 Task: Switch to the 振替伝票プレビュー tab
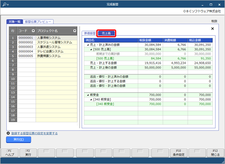38,22
